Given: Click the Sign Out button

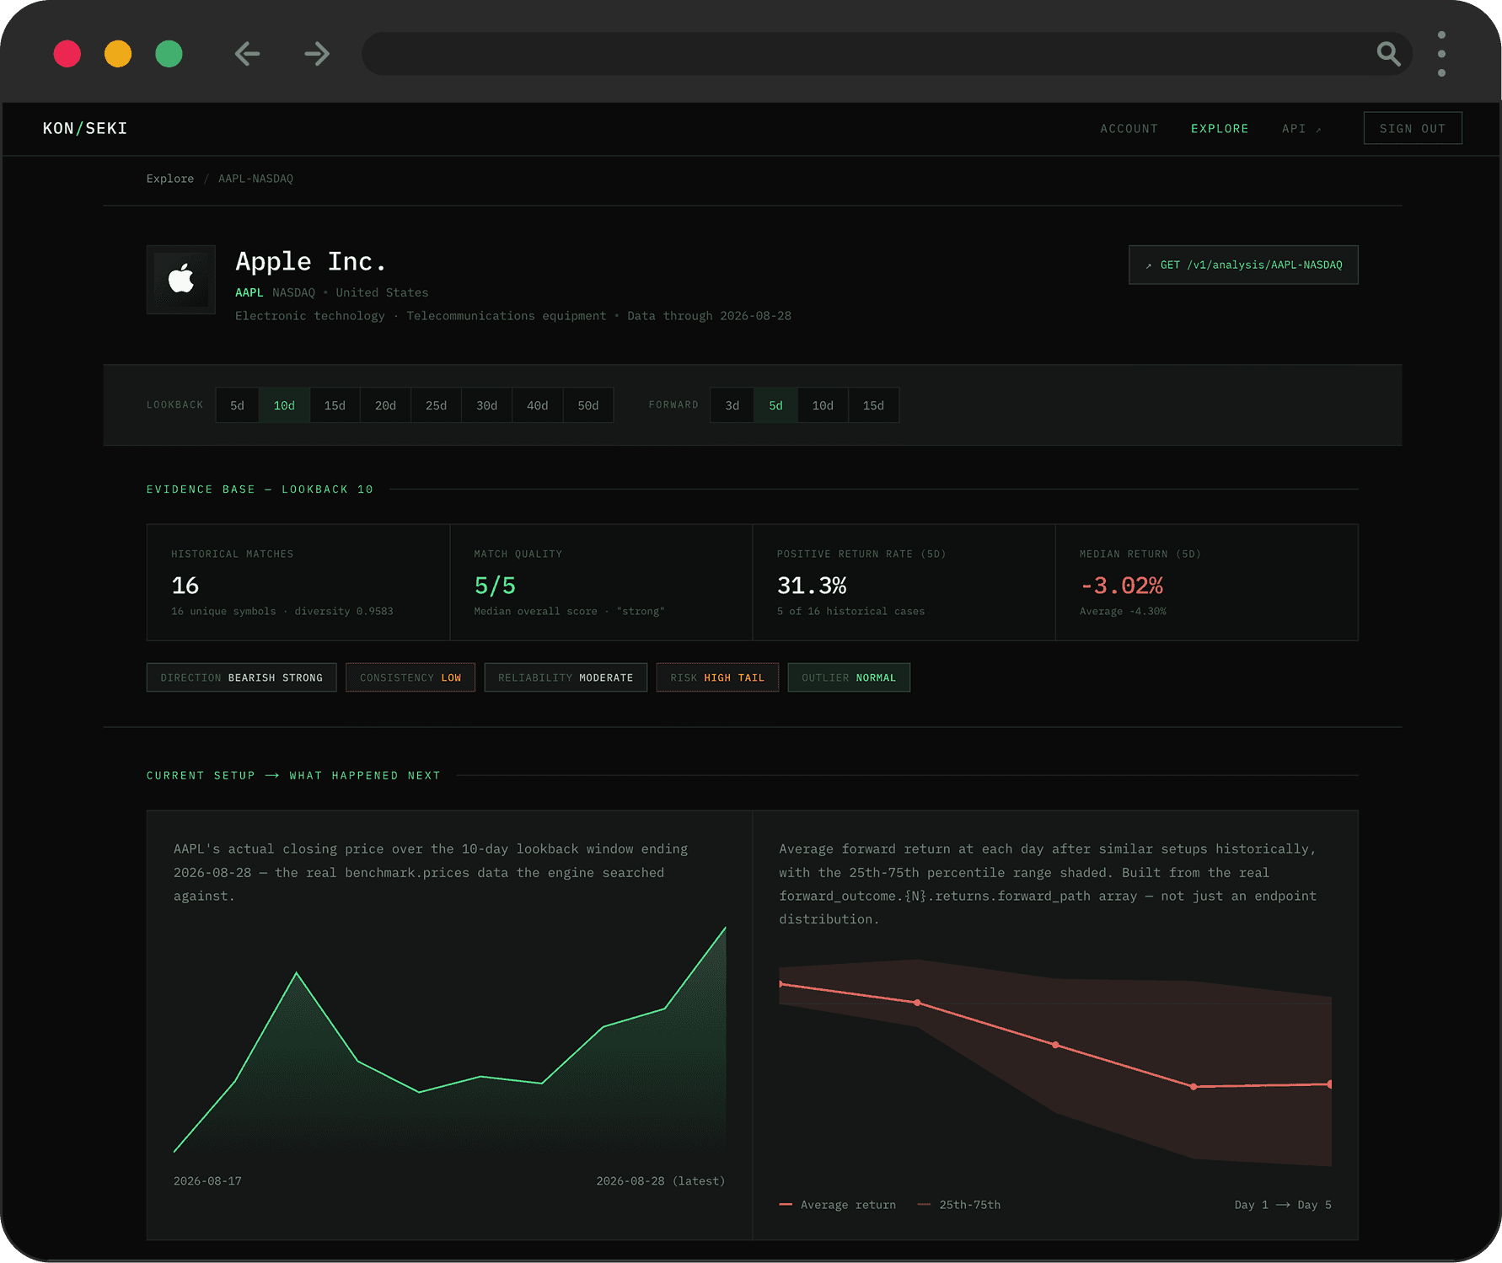Looking at the screenshot, I should point(1413,128).
